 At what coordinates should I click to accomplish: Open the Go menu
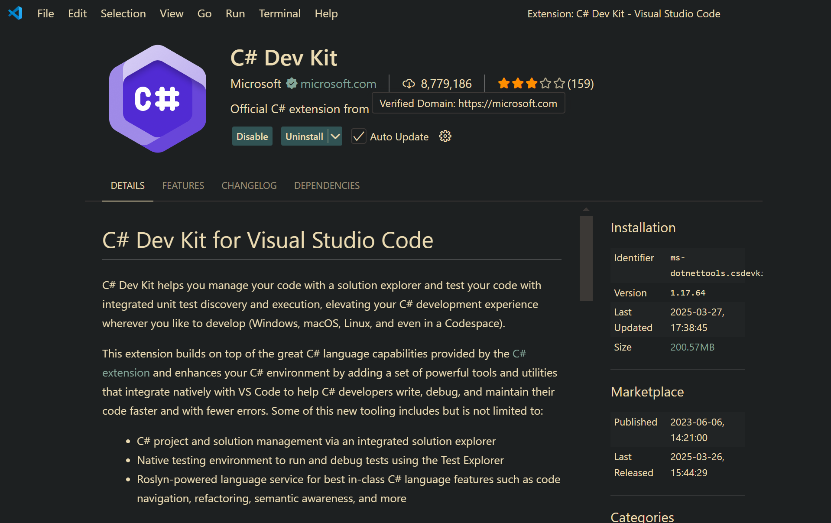[205, 13]
